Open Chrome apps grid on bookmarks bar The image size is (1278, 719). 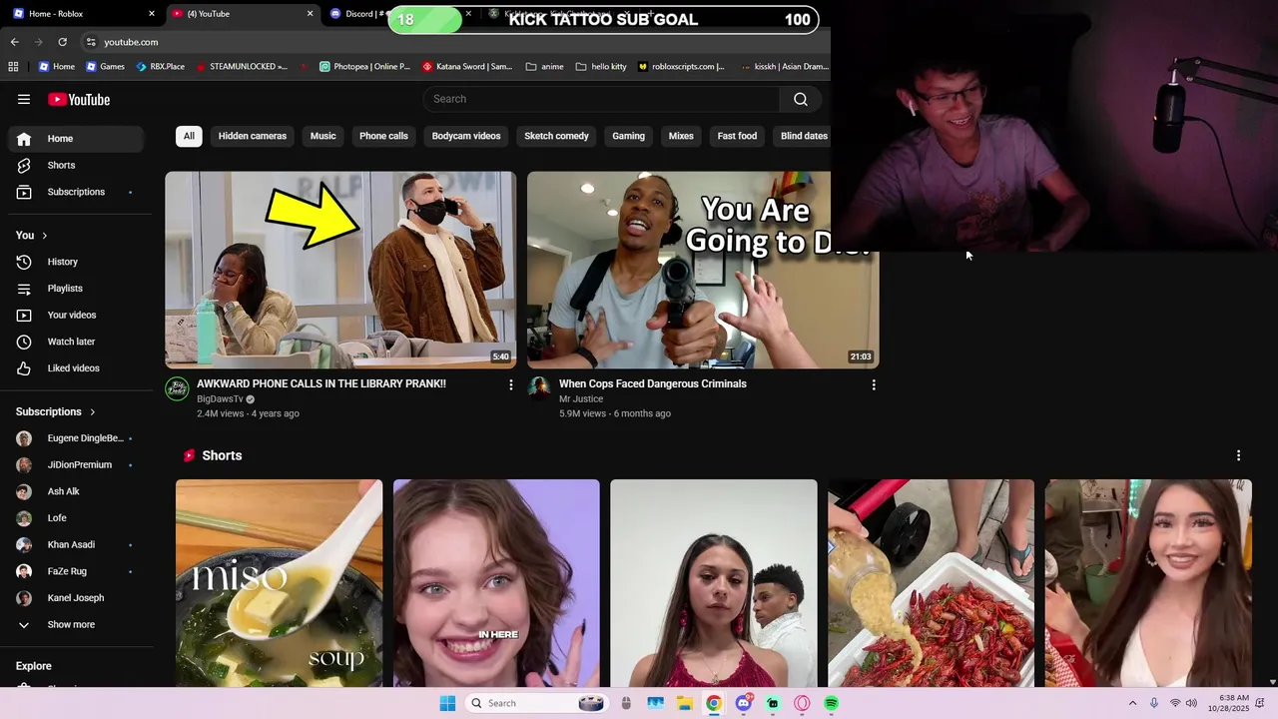coord(13,67)
